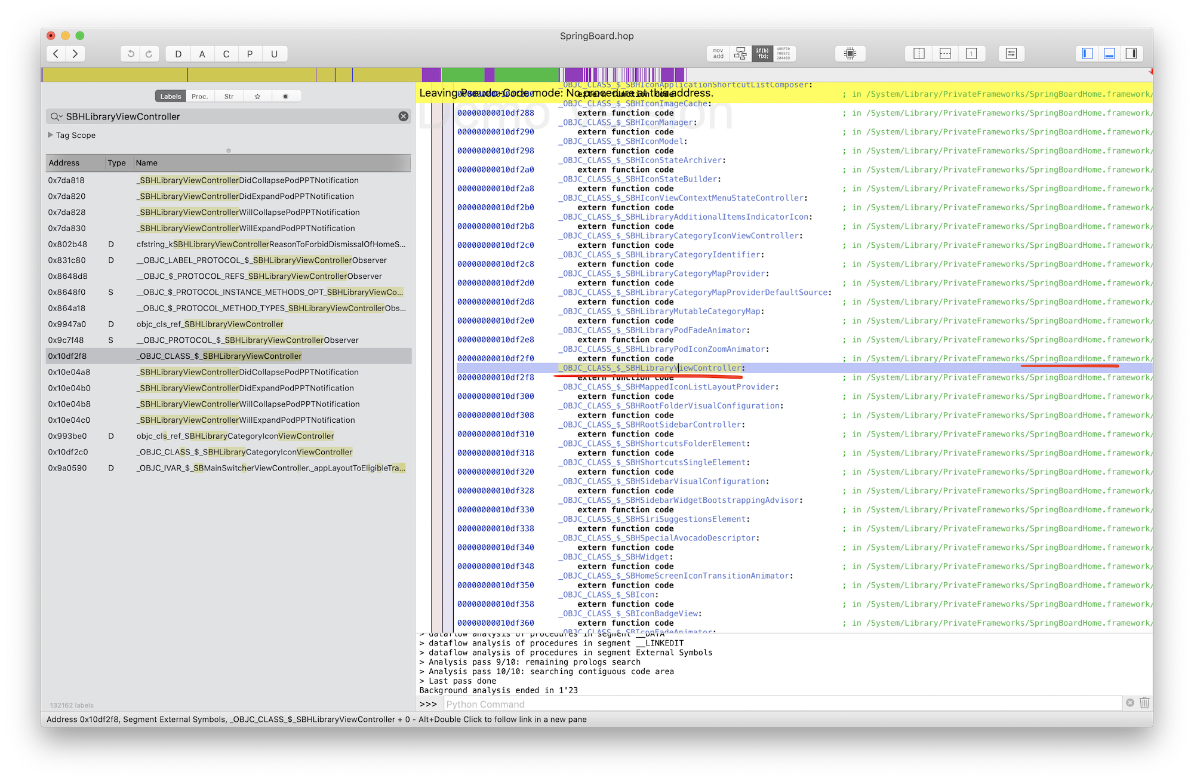Toggle the right inspector panel
The image size is (1194, 781).
(x=1131, y=54)
